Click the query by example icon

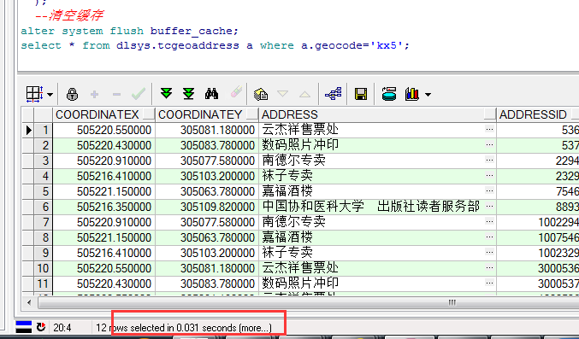tap(261, 94)
